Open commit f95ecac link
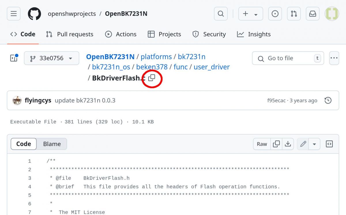346x215 pixels. point(276,100)
